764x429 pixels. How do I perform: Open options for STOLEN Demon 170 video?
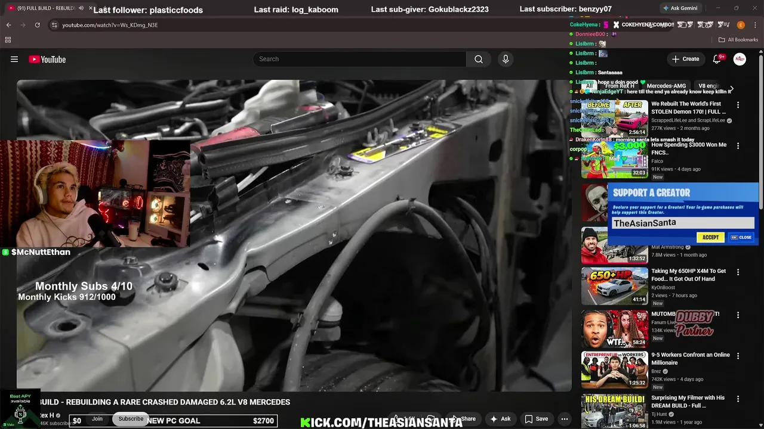(738, 105)
